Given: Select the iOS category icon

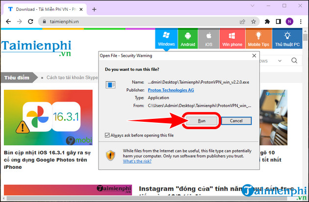Looking at the screenshot, I should pyautogui.click(x=208, y=39).
